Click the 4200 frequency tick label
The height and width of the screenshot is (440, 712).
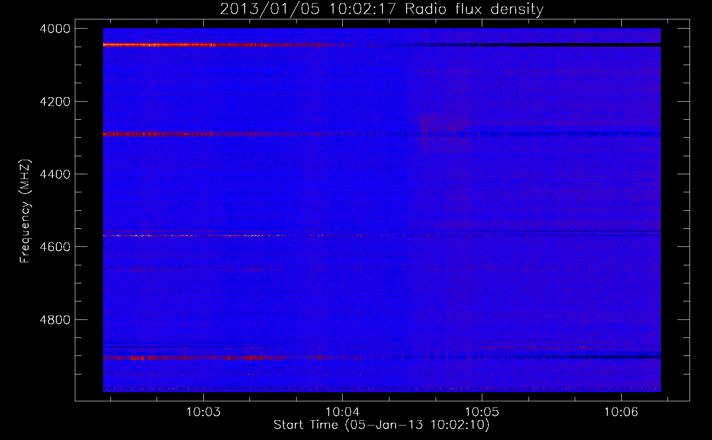tap(55, 102)
